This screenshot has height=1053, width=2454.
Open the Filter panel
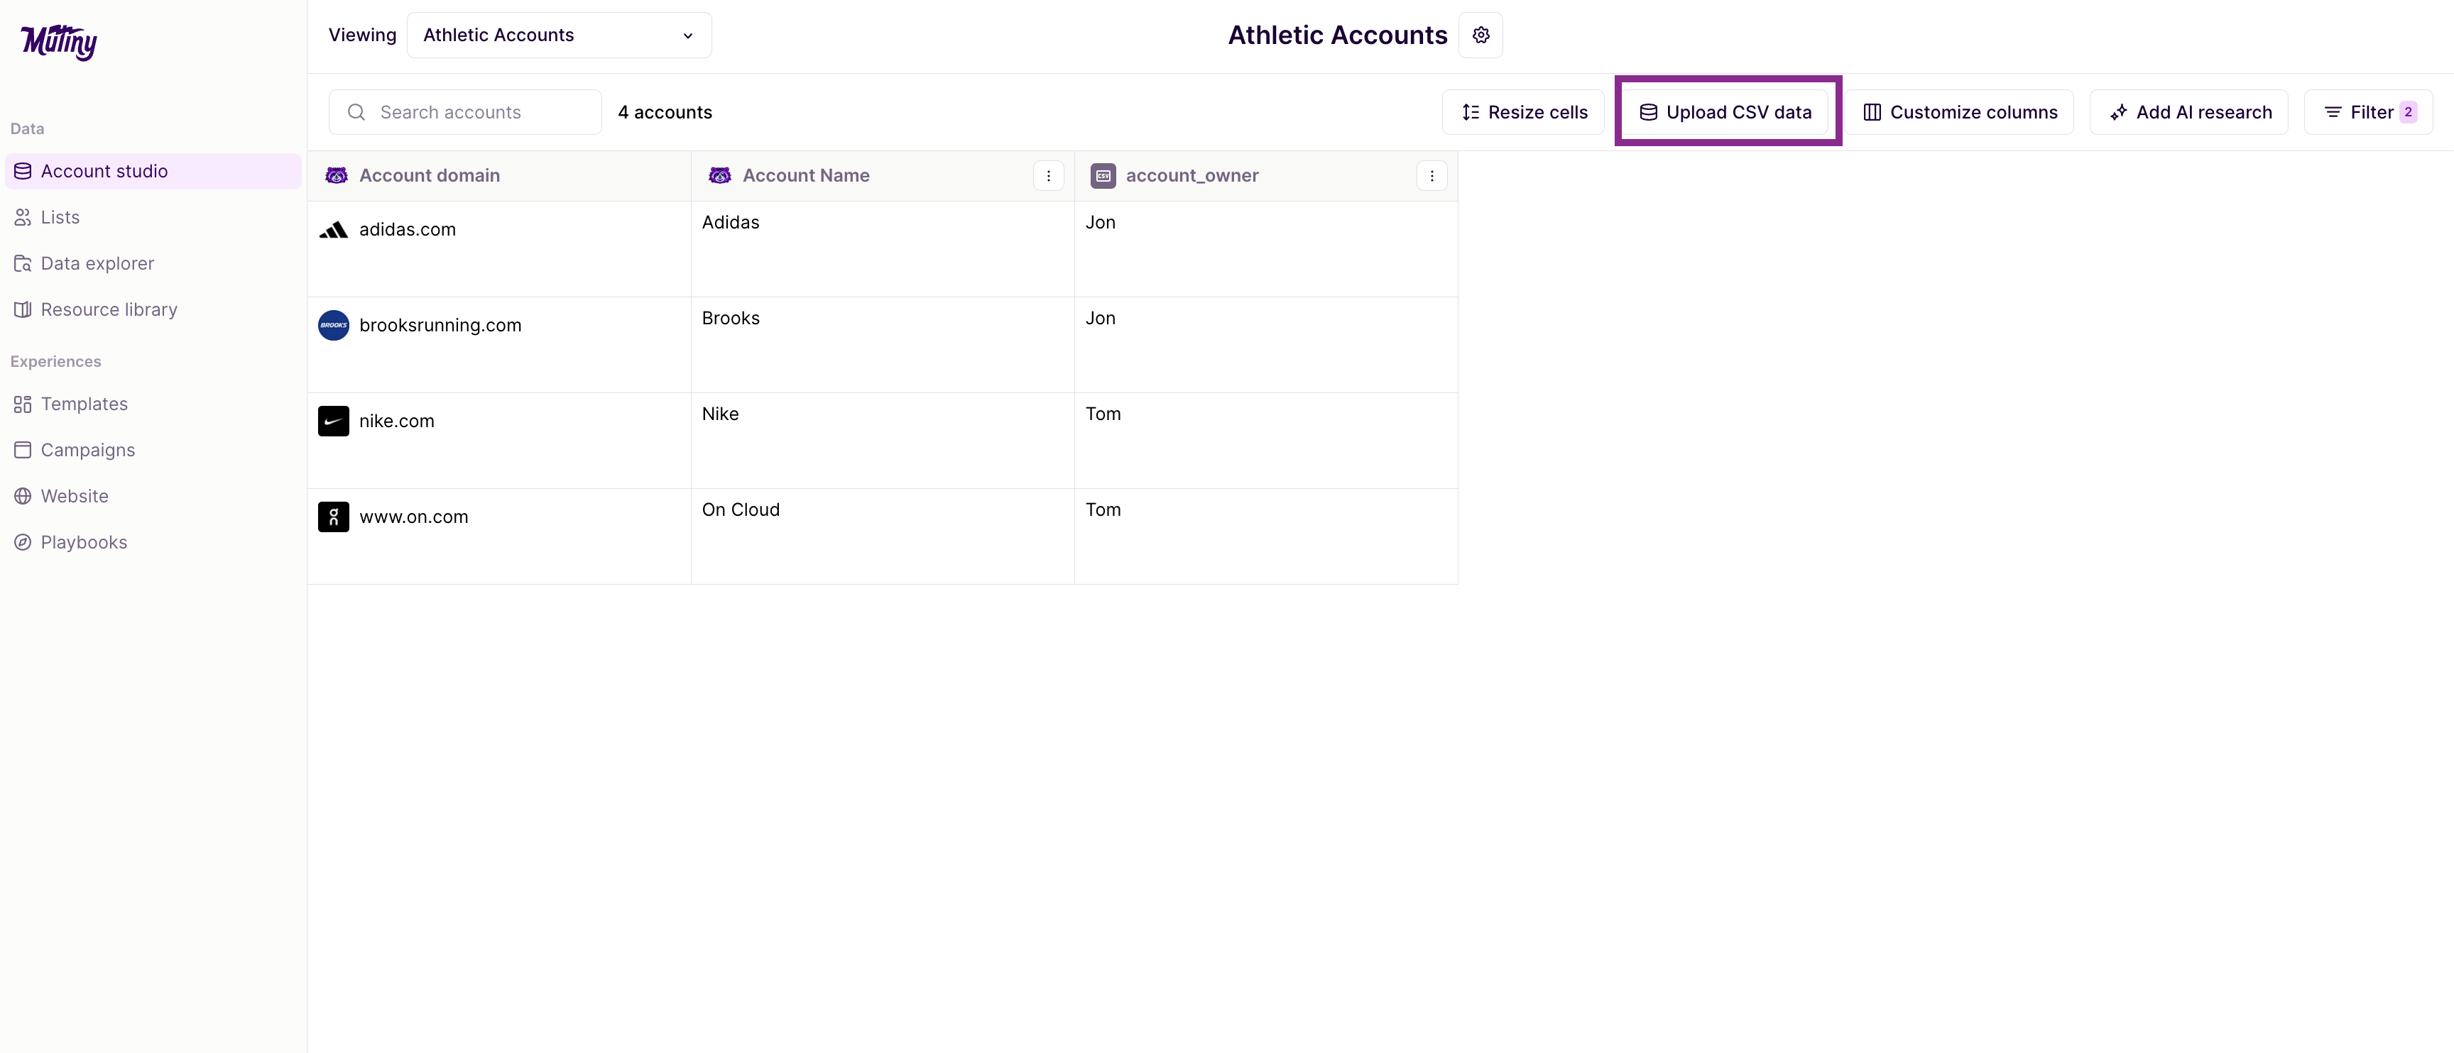tap(2368, 112)
